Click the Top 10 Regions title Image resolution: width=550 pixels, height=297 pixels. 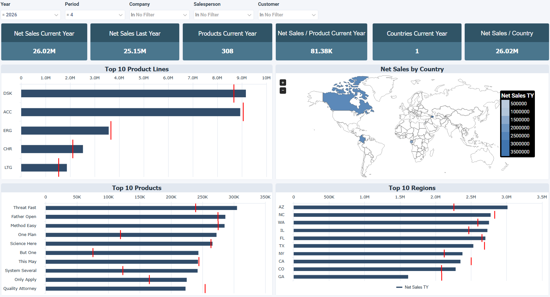412,188
